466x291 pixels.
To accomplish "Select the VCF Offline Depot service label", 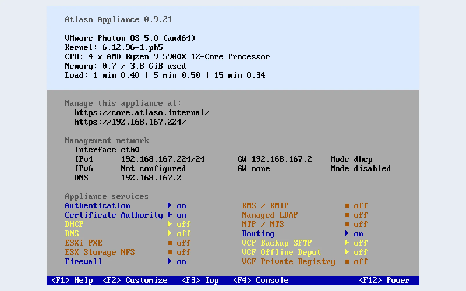I will tap(282, 252).
